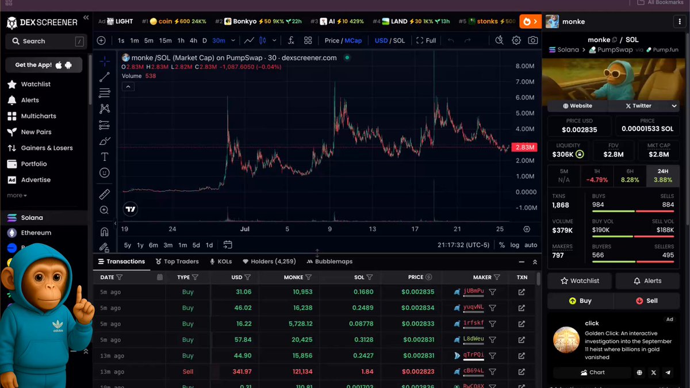Switch to KOLs tab
This screenshot has height=388, width=690.
point(221,262)
